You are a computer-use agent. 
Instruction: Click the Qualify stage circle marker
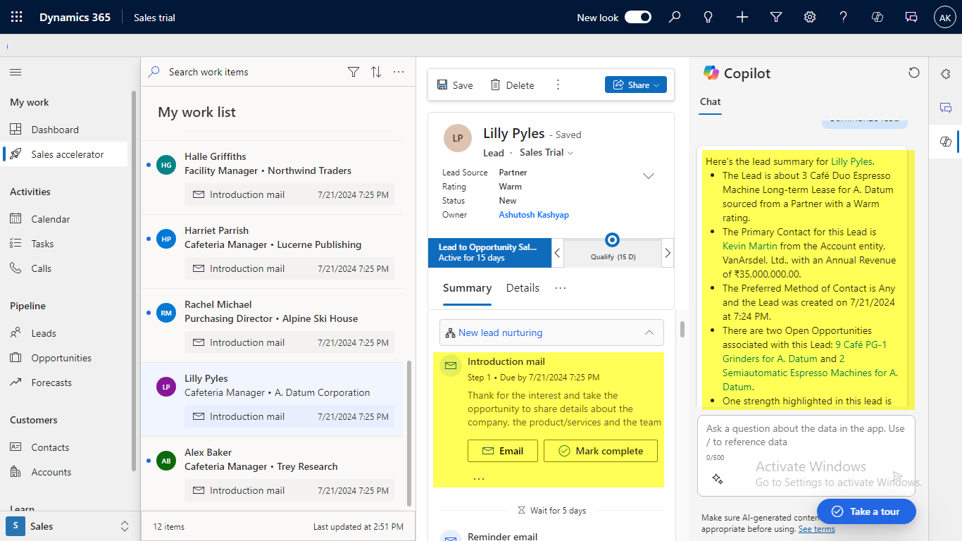pos(612,240)
